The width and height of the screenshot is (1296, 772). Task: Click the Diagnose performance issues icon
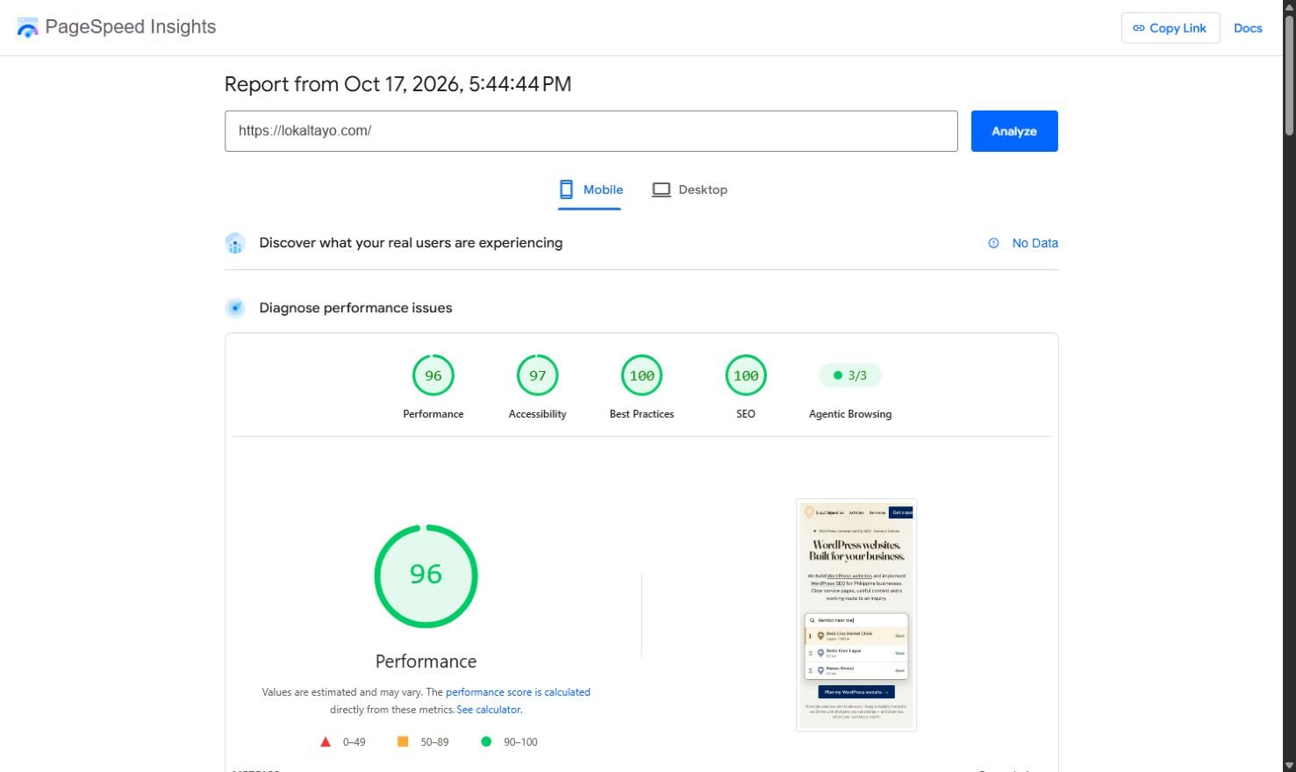point(235,308)
